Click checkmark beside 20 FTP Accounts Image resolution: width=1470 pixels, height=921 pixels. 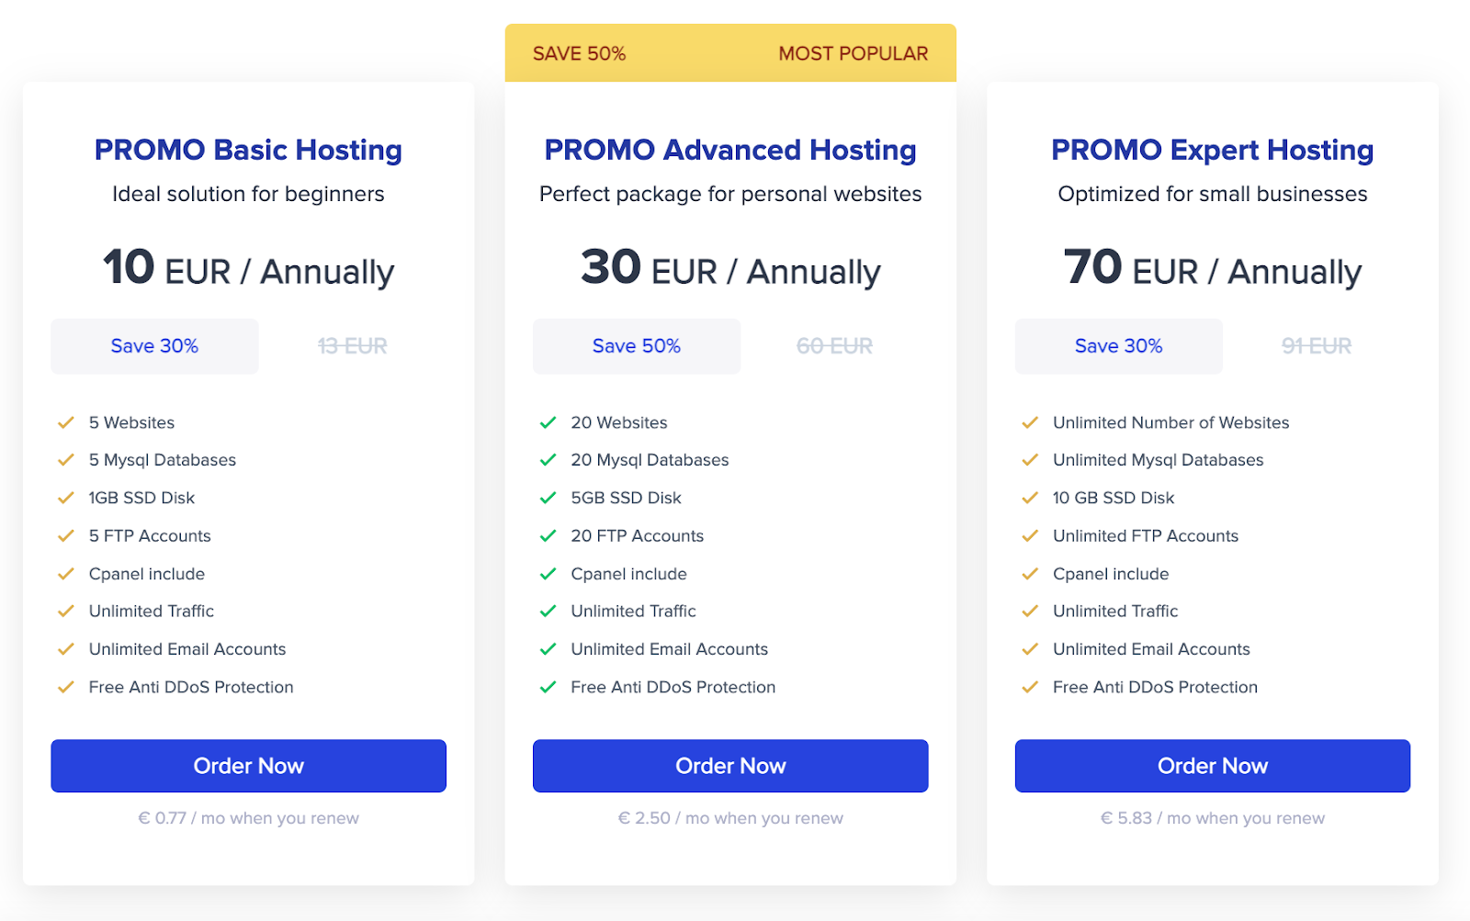pyautogui.click(x=548, y=535)
